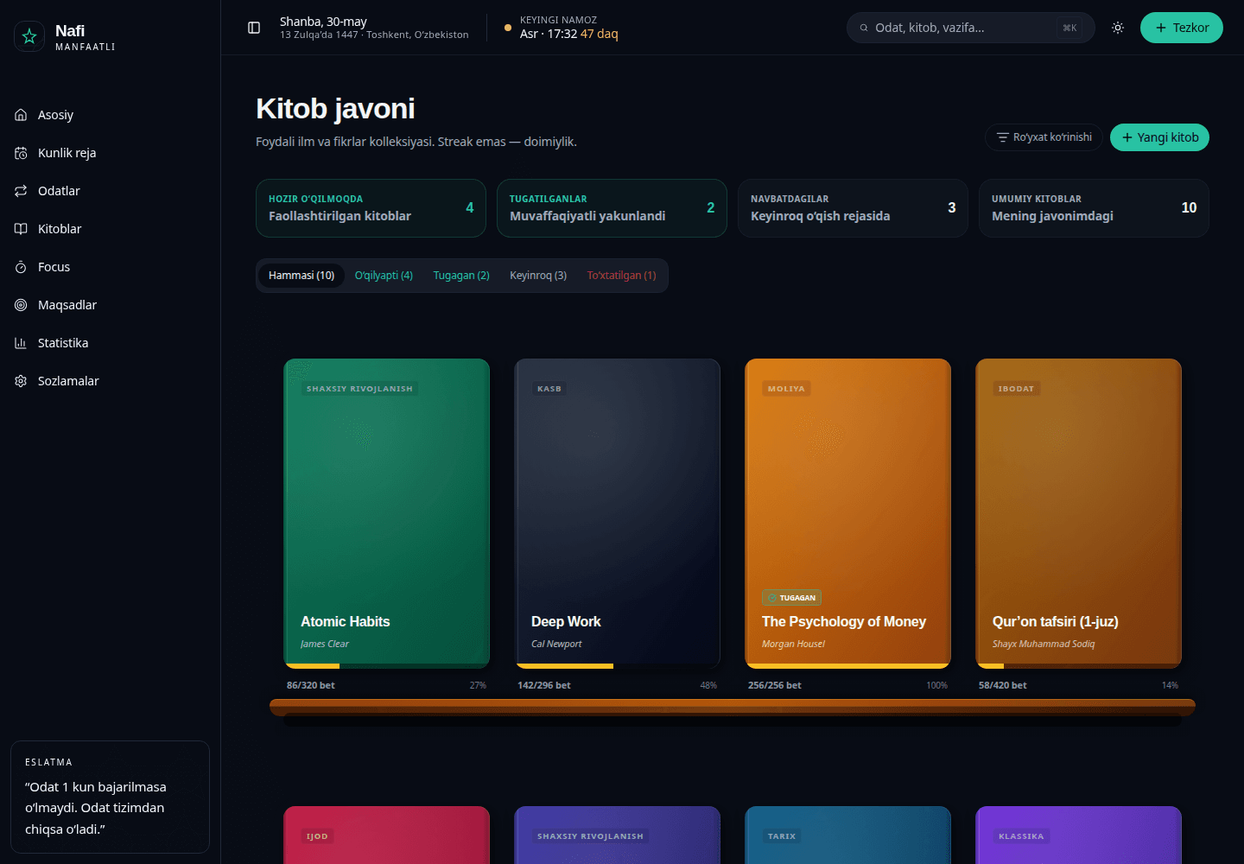Click the '256/256 bet' page count
The image size is (1244, 864).
coord(775,685)
